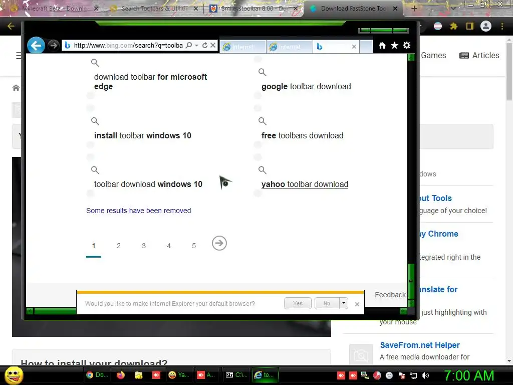Open Games section in Chrome page
This screenshot has height=385, width=513.
pos(433,55)
